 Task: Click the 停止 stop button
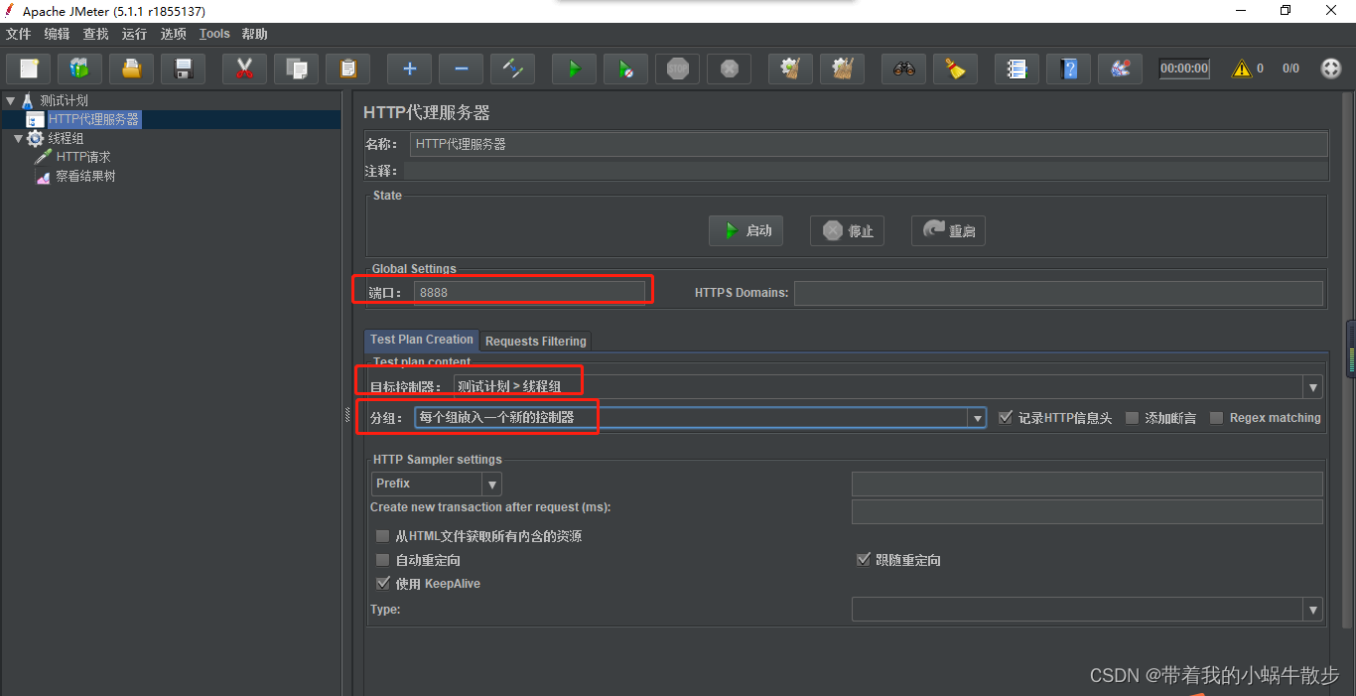(x=847, y=230)
